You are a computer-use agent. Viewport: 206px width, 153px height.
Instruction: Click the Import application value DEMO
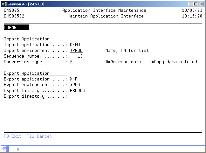pos(75,45)
